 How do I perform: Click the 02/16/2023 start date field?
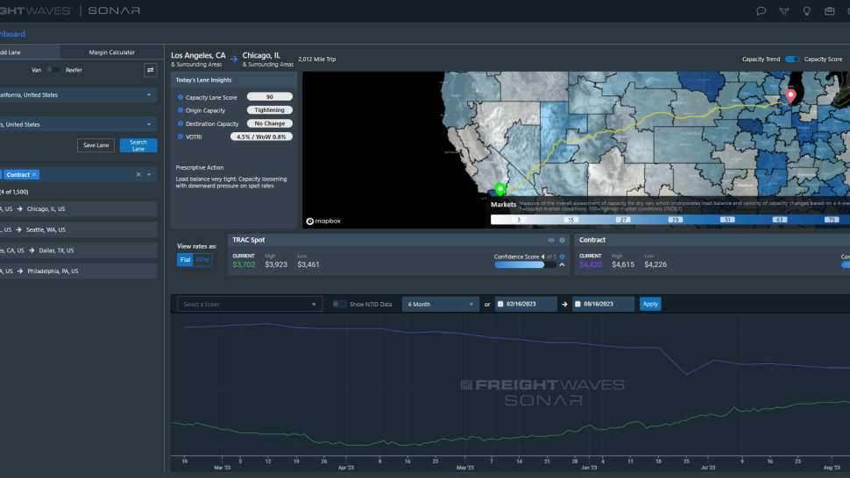(x=526, y=304)
